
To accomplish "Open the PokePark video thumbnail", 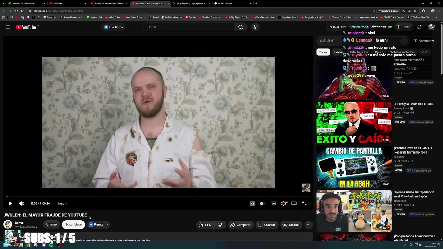I will (x=354, y=211).
